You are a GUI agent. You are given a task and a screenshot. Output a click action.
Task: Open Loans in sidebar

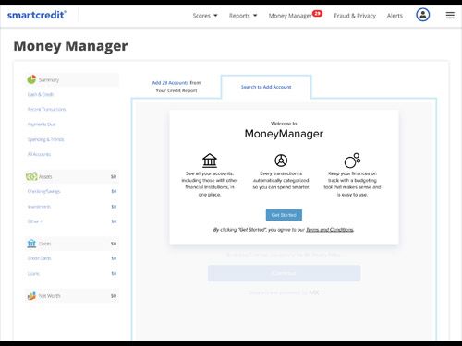click(33, 273)
